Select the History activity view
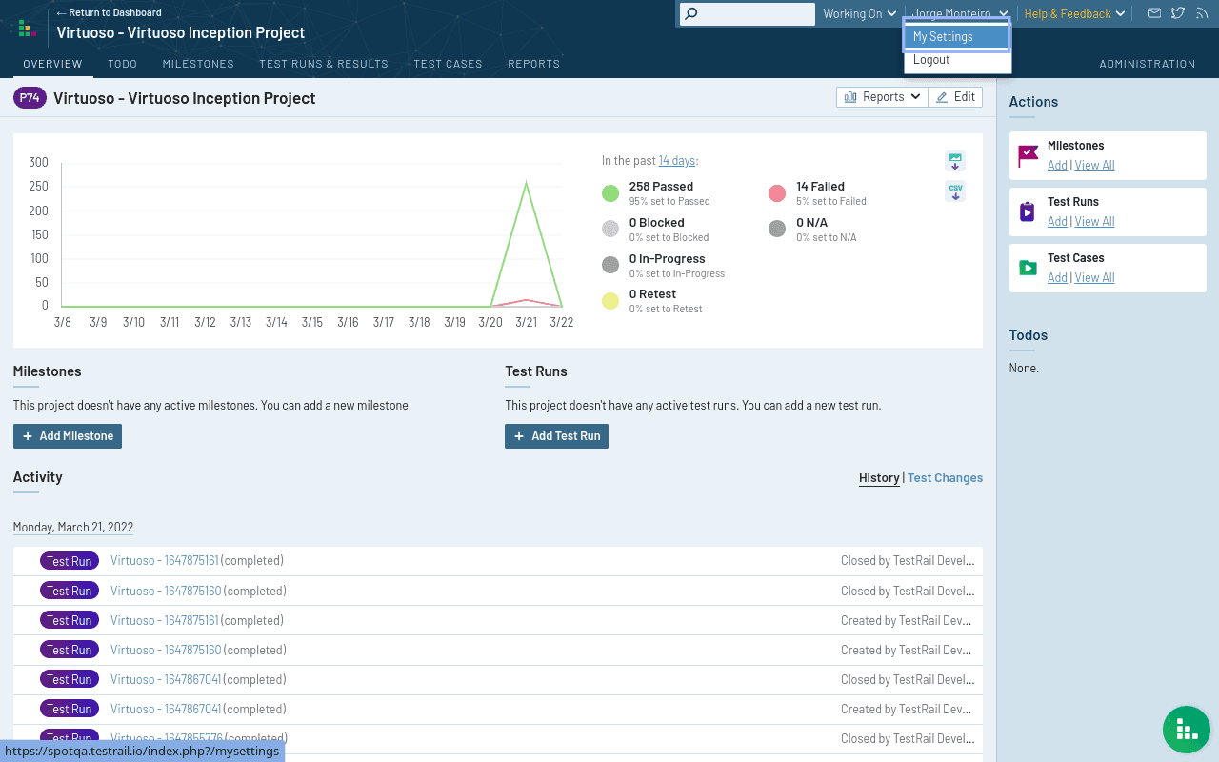Viewport: 1219px width, 762px height. click(x=879, y=478)
